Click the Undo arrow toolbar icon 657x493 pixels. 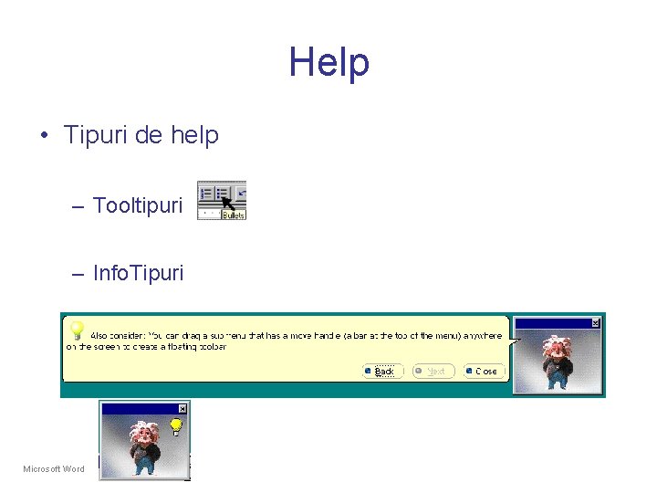[x=241, y=194]
